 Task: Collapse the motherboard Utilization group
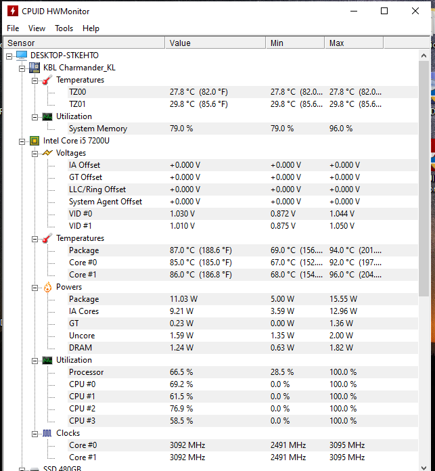(35, 117)
